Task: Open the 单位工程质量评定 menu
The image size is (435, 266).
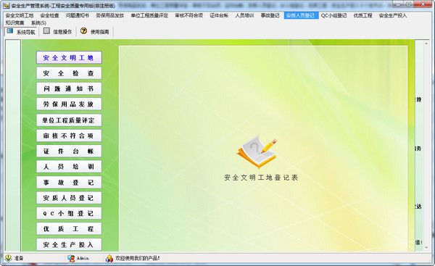Action: [149, 15]
